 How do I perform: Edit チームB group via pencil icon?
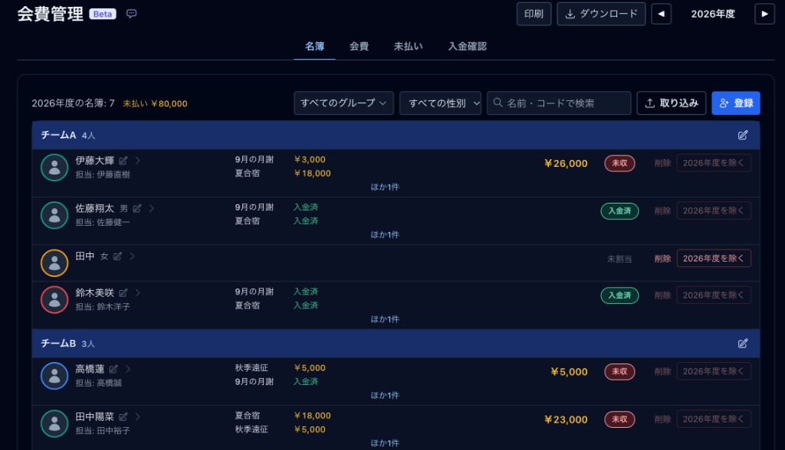743,344
